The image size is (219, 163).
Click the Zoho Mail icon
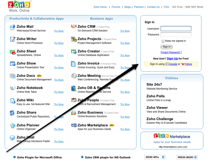tap(12, 27)
